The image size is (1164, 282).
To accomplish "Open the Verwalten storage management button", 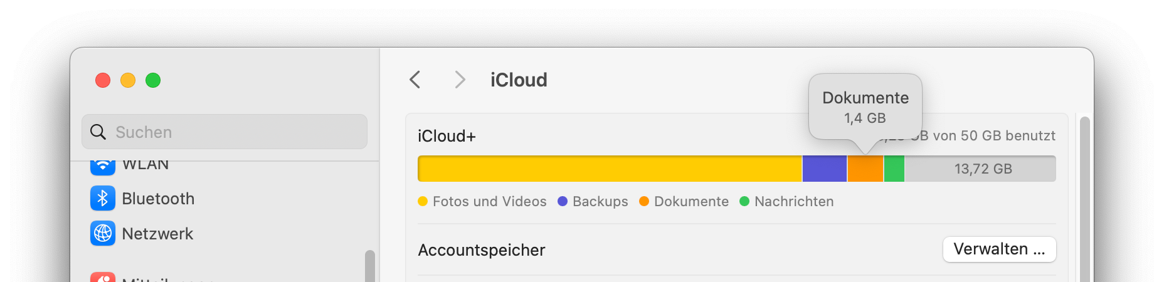I will tap(999, 249).
